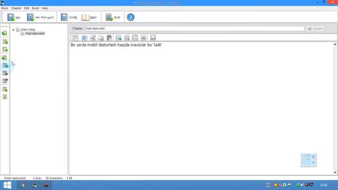338x190 pixels.
Task: Click the blue question-mark Help icon
Action: [130, 17]
